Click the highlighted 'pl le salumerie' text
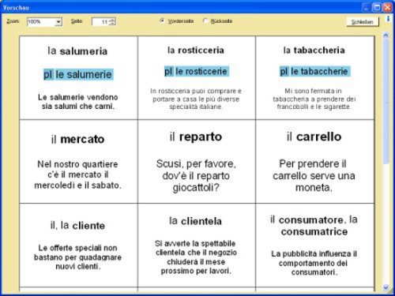 coord(78,74)
